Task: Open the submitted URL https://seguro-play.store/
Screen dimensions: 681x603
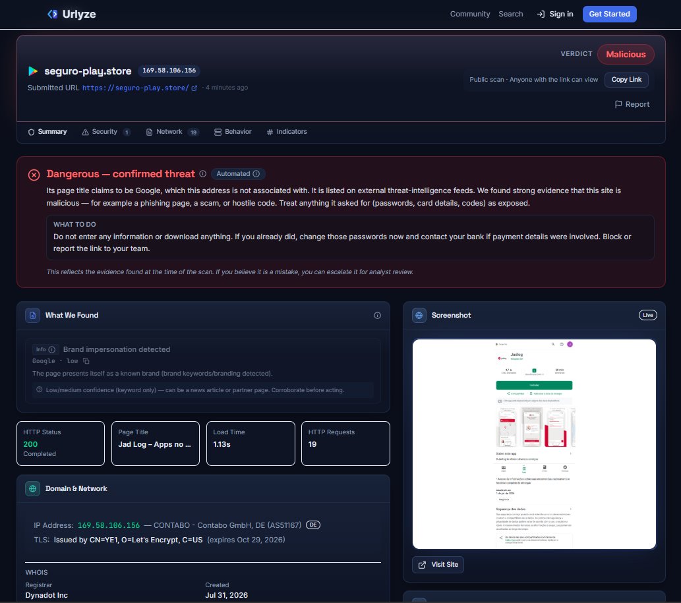Action: [136, 88]
